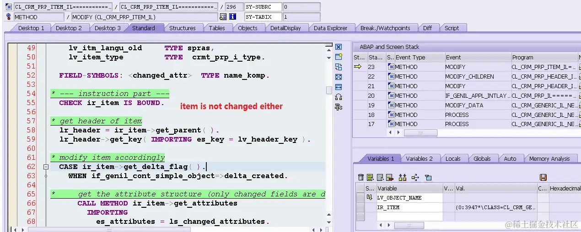The height and width of the screenshot is (232, 581).
Task: Click the METHOD icon on stack row 22
Action: tap(391, 76)
